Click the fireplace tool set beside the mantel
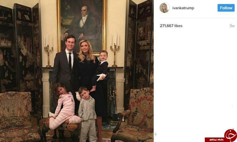The height and width of the screenshot is (142, 237). coord(113,104)
